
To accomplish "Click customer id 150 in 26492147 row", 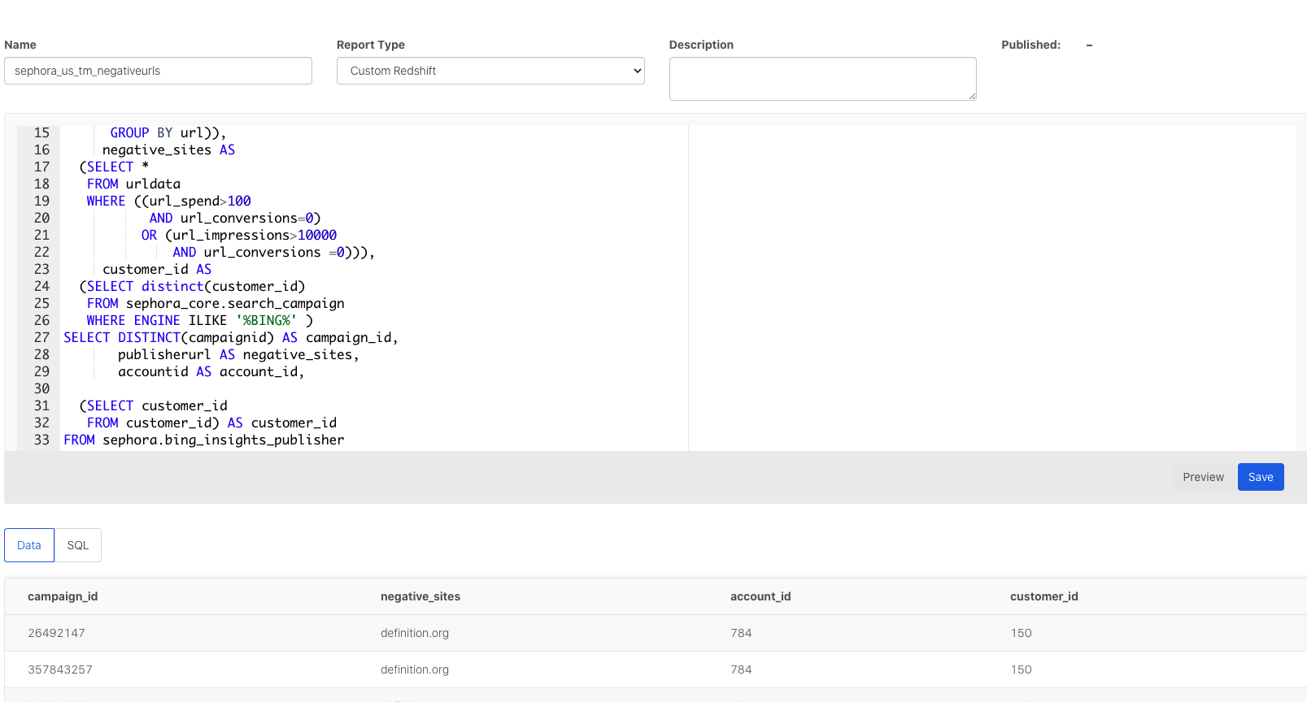I will click(1021, 633).
